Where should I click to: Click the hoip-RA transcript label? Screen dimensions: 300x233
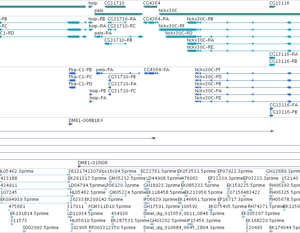tap(97, 26)
